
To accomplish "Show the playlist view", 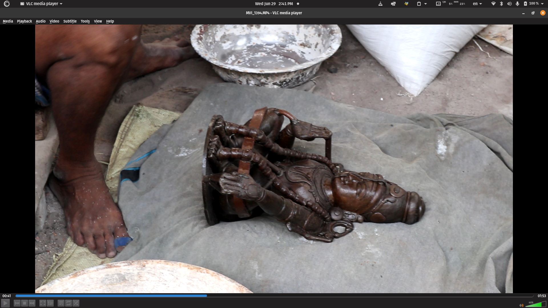I will [61, 303].
